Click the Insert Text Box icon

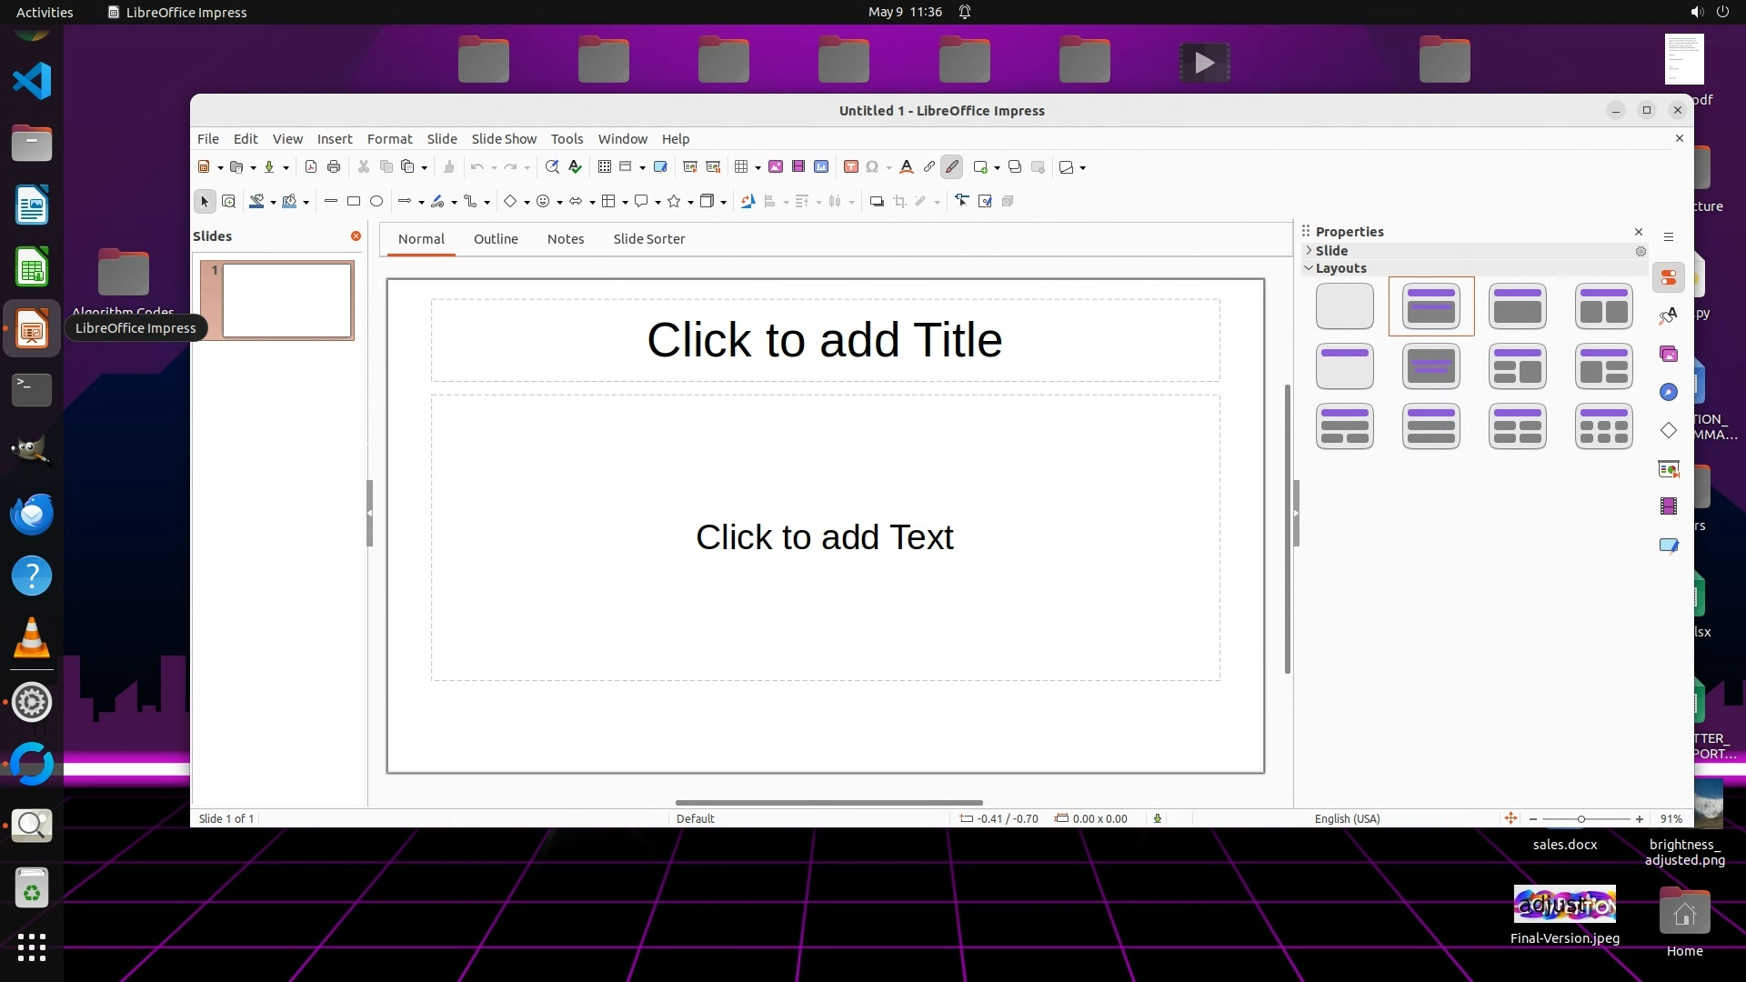point(850,166)
